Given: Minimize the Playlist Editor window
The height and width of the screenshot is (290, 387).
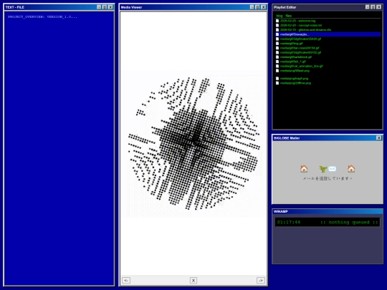Looking at the screenshot, I should (x=367, y=7).
